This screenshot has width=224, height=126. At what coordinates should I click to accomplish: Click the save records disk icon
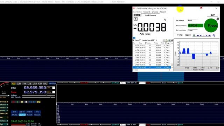point(169,41)
